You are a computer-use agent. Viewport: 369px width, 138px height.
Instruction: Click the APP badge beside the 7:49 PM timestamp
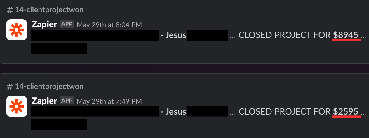(x=67, y=101)
